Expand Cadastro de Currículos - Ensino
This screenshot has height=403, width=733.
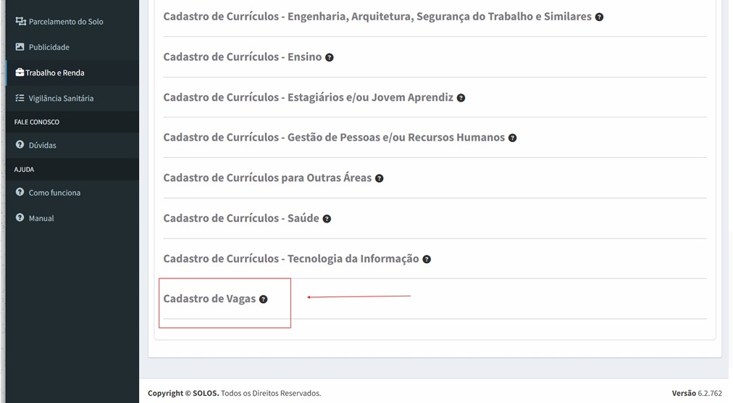242,57
